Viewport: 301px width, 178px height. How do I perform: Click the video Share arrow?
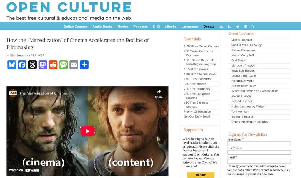click(x=159, y=94)
